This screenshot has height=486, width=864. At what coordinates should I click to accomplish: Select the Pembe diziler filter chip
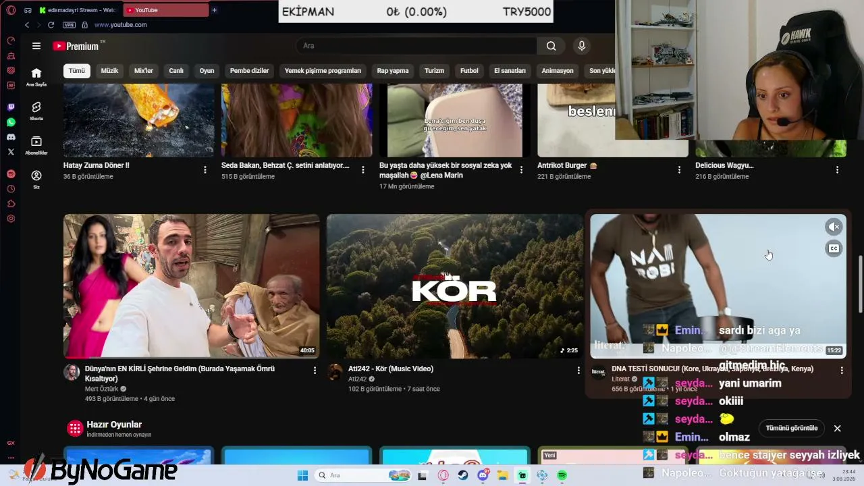(249, 71)
